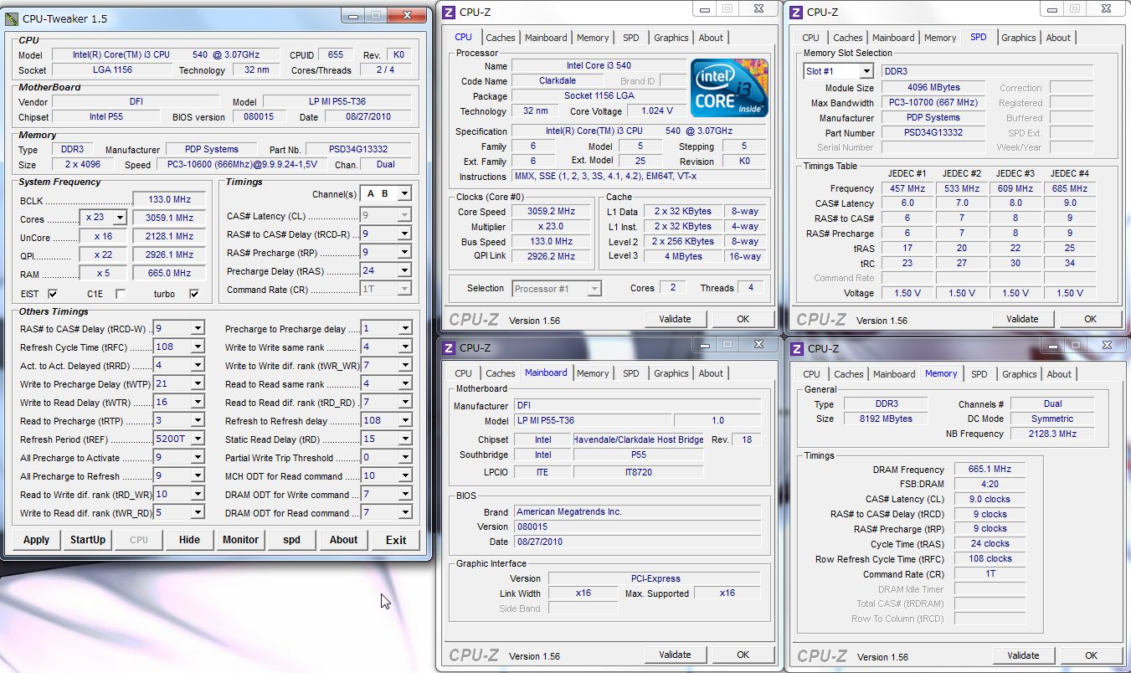Expand the RAS# to CAS# Delay (tRCD-R) dropdown

(x=404, y=234)
